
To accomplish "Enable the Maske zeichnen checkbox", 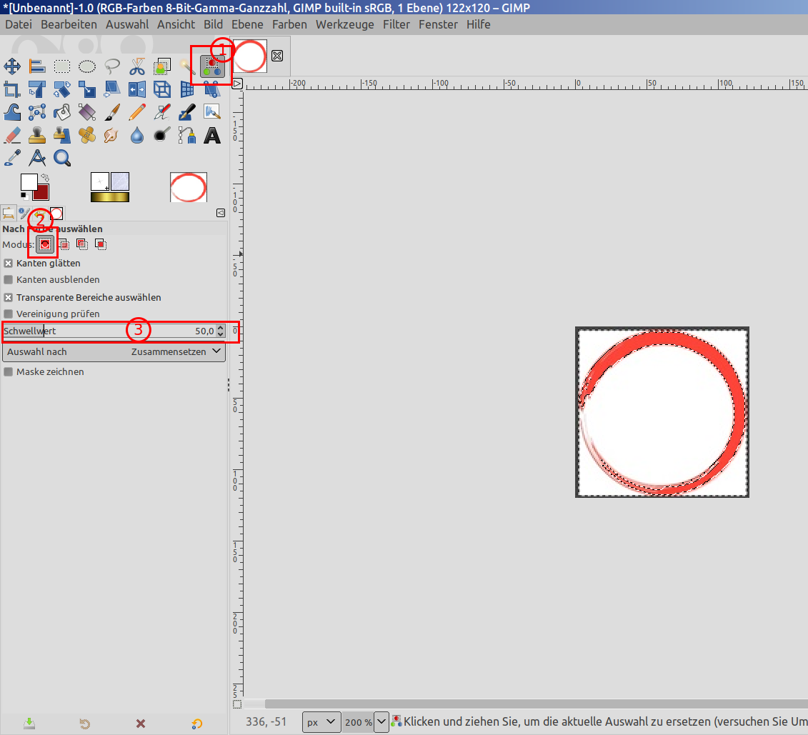I will coord(9,372).
